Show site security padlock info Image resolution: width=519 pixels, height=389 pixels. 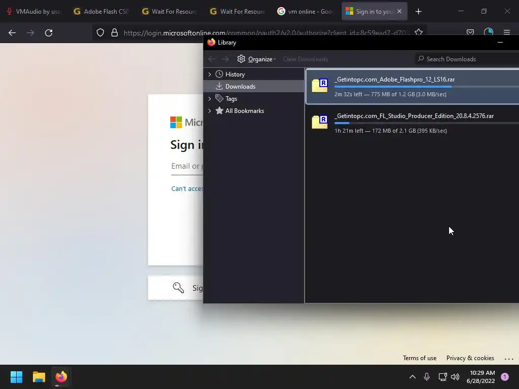[115, 32]
